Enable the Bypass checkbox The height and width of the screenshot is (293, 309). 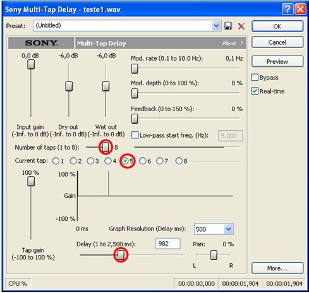point(255,78)
